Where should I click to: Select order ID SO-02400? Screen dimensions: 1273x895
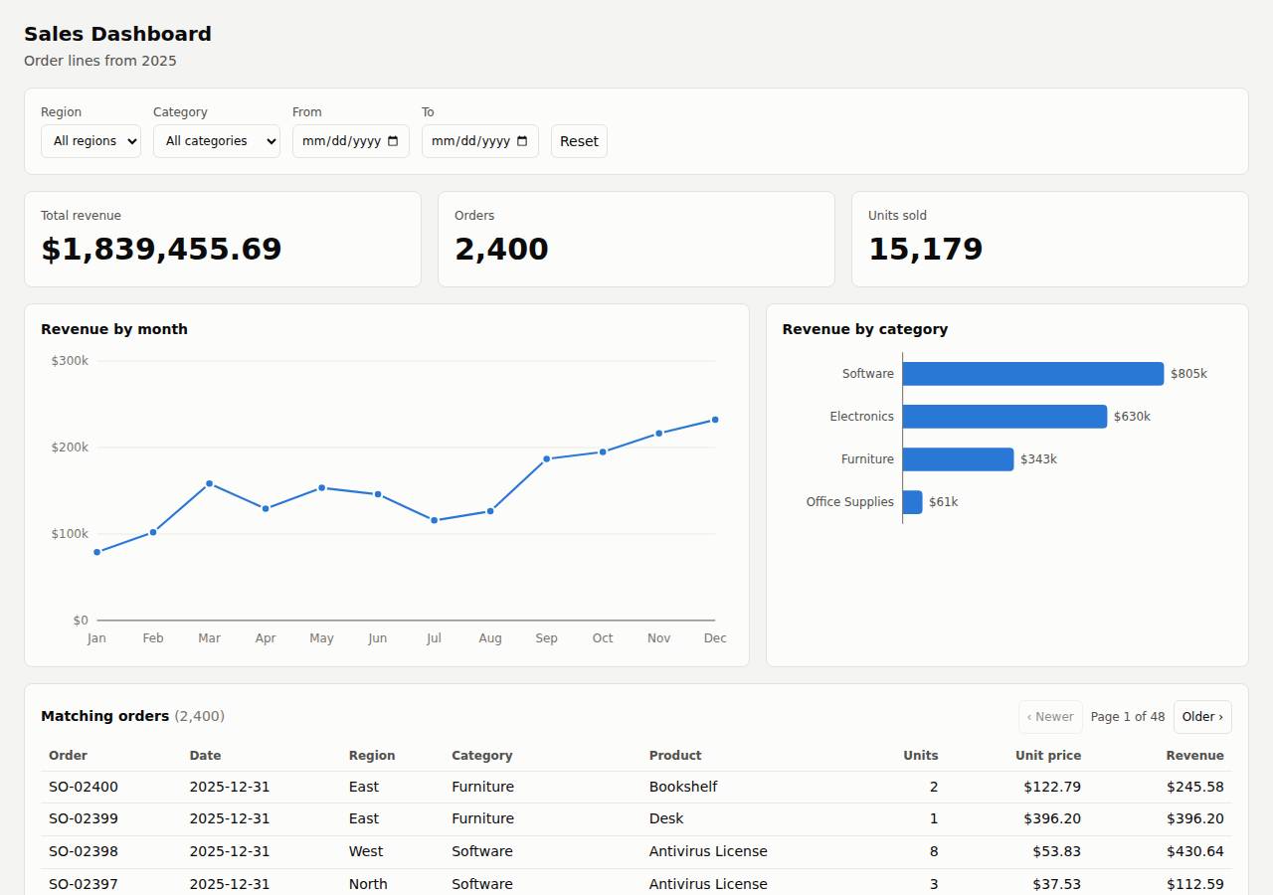pyautogui.click(x=84, y=787)
